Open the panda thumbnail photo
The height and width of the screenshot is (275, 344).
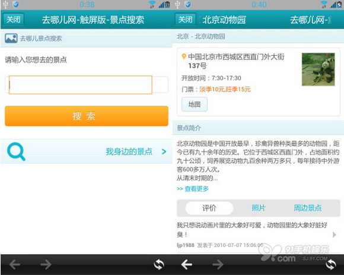pyautogui.click(x=318, y=69)
